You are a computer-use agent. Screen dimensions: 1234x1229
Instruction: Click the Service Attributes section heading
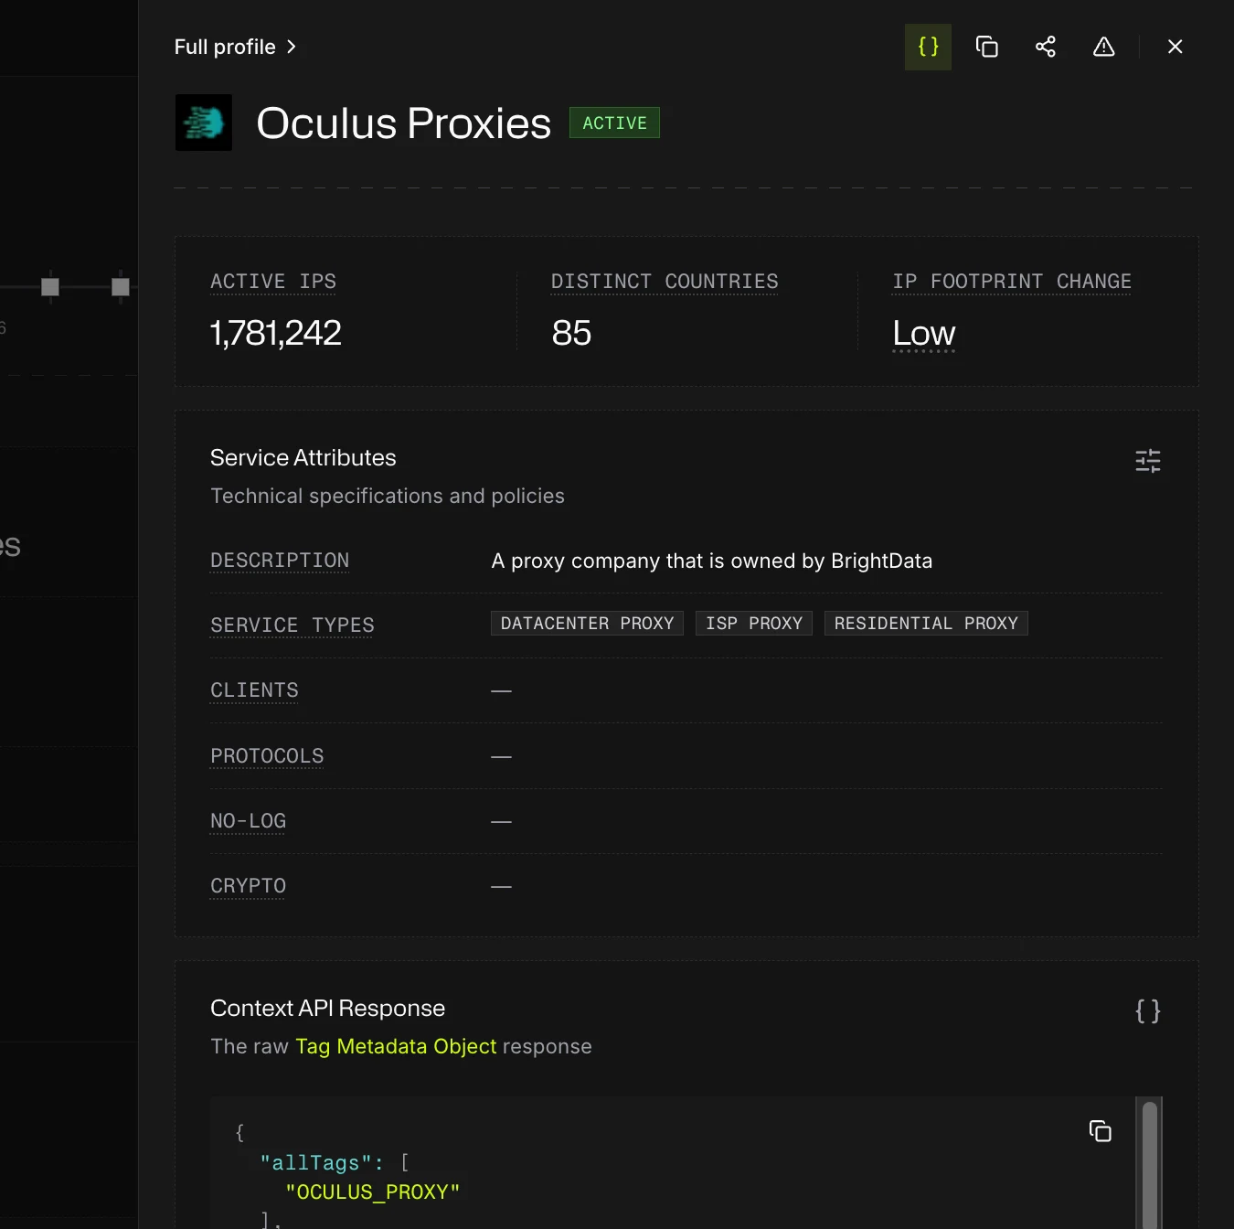[303, 457]
